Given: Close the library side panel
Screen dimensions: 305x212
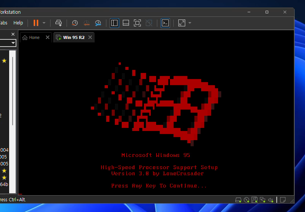Looking at the screenshot, I should [x=13, y=34].
